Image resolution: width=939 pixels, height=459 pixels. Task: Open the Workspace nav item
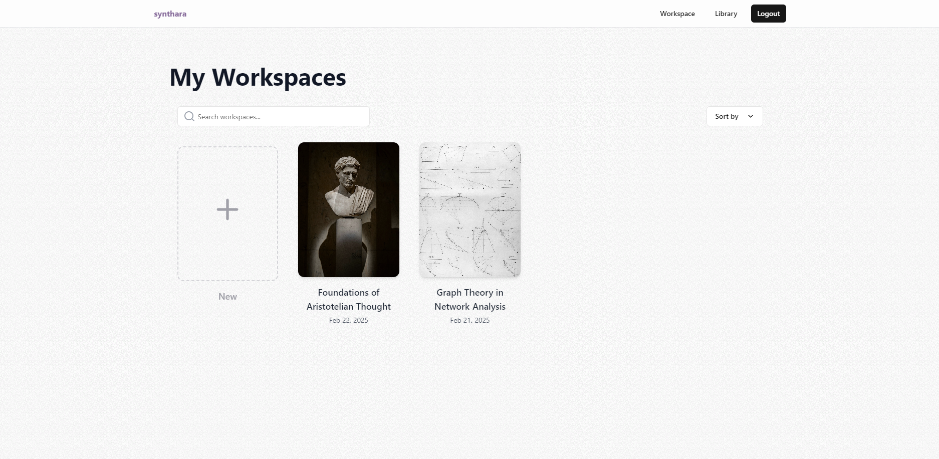[x=677, y=14]
